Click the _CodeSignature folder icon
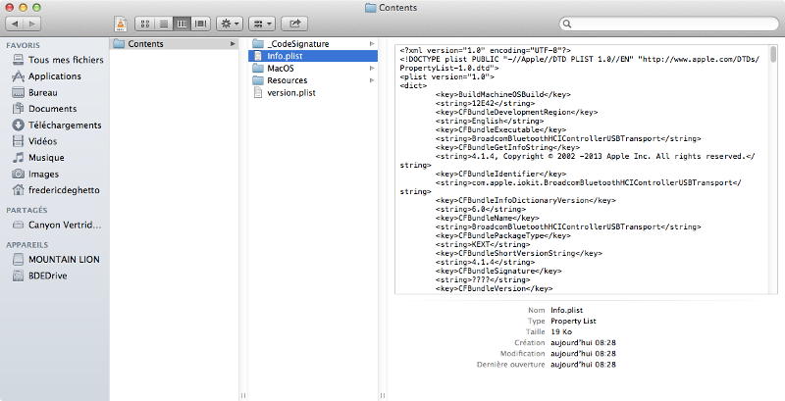The height and width of the screenshot is (401, 785). pyautogui.click(x=258, y=44)
